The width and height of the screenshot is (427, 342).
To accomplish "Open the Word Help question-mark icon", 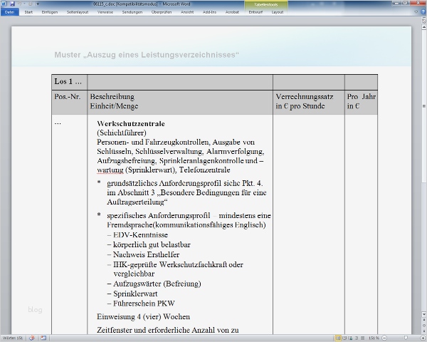I will (x=423, y=11).
